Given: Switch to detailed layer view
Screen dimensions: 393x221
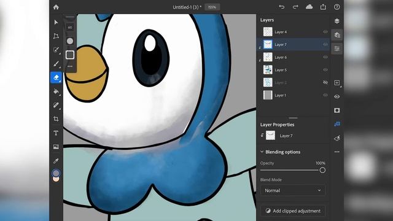Looking at the screenshot, I should pos(337,35).
